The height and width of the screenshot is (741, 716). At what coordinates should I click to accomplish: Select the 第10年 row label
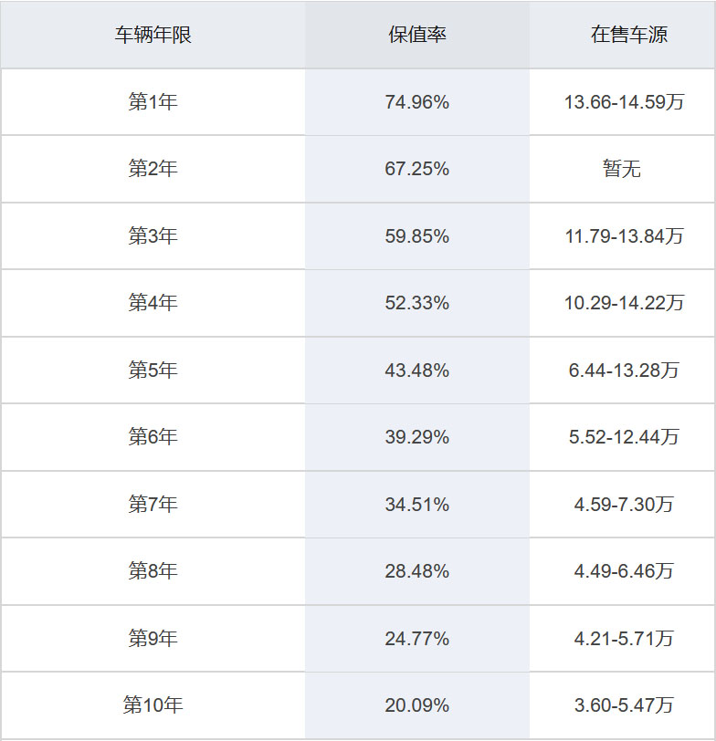pos(153,705)
